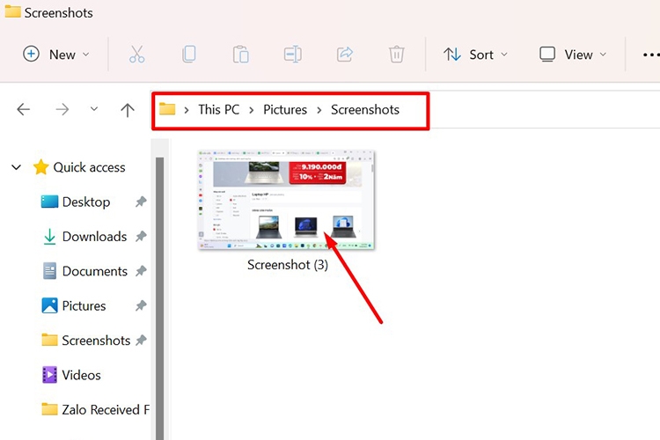660x440 pixels.
Task: Click This PC in the address path
Action: click(219, 109)
